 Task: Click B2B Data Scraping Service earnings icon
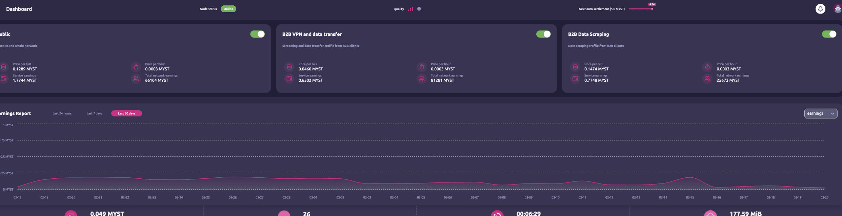coord(575,79)
